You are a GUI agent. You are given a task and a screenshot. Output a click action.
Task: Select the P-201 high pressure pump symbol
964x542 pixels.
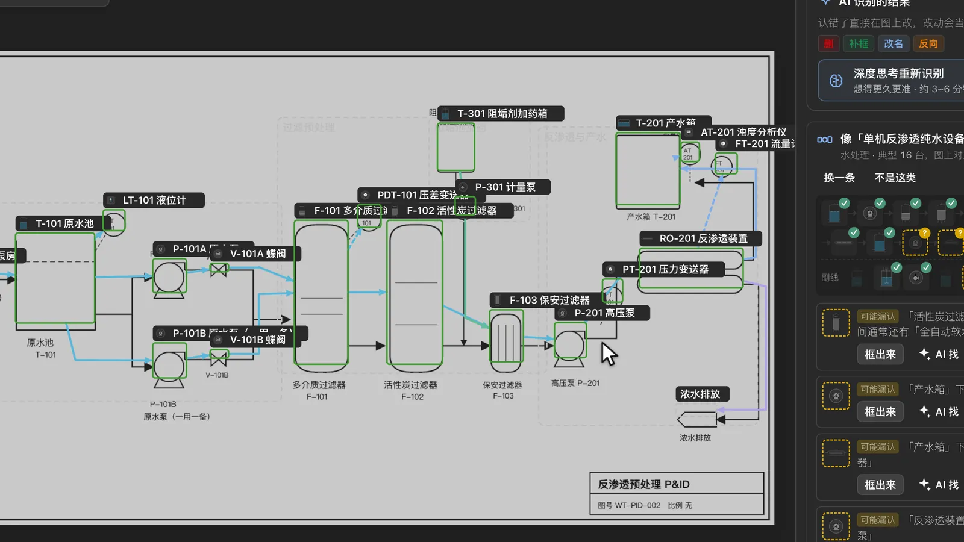(569, 345)
